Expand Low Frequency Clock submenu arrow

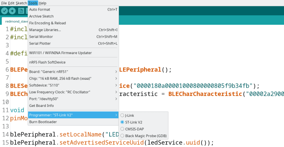(x=116, y=92)
